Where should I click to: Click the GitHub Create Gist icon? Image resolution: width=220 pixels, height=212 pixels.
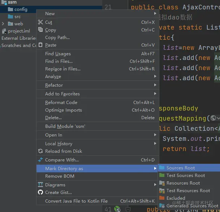pyautogui.click(x=40, y=192)
